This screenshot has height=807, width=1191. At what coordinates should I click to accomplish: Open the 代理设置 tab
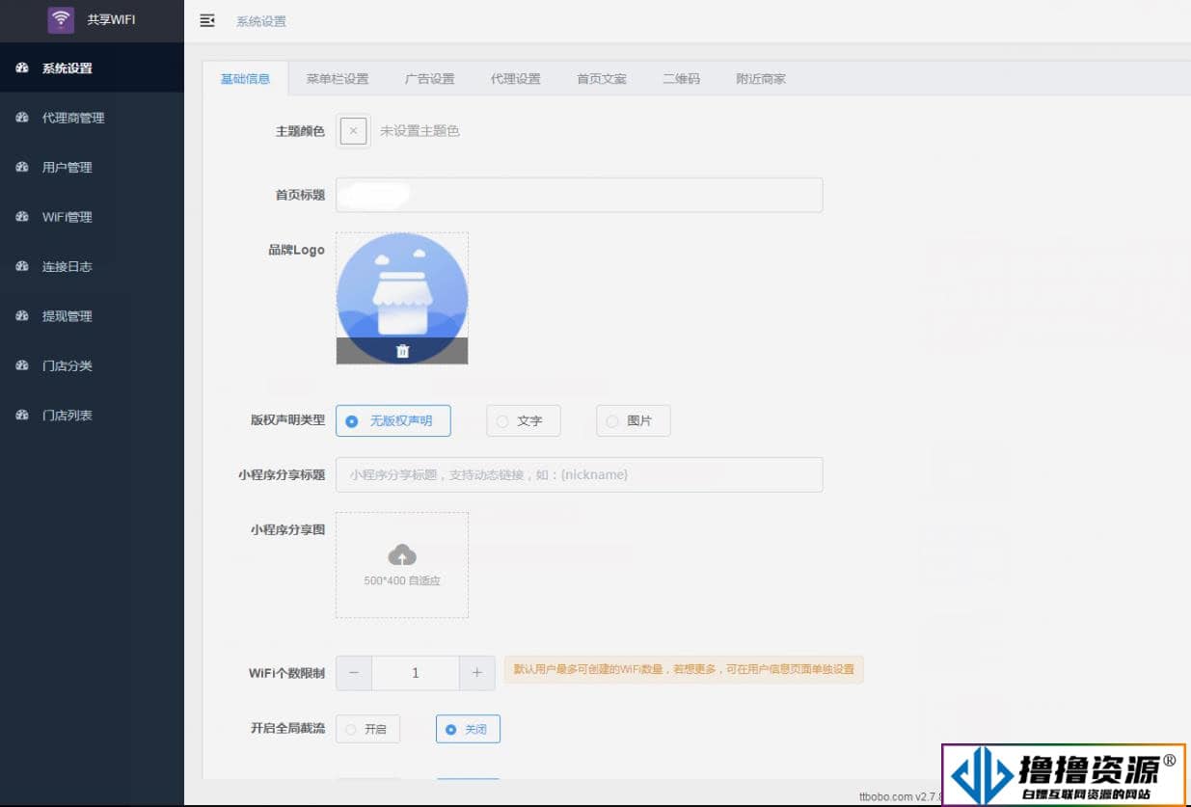coord(515,79)
